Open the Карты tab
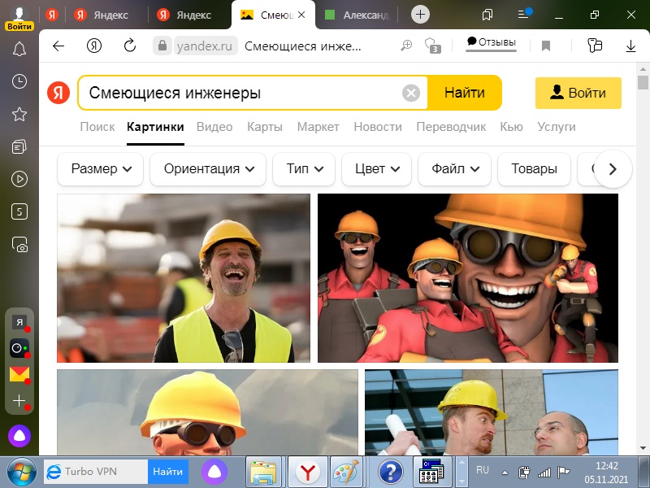650x488 pixels. coord(265,127)
